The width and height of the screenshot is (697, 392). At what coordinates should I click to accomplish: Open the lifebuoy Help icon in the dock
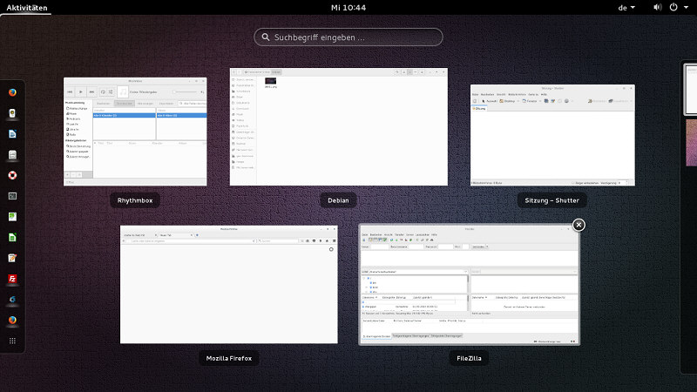point(12,175)
